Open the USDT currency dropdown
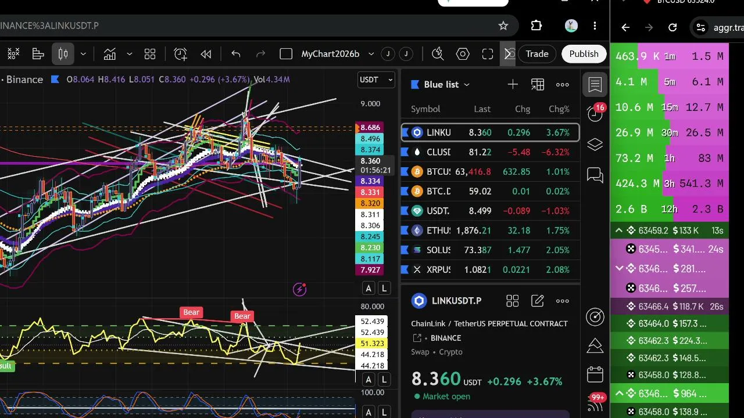Screen dimensions: 744x418 coord(376,80)
